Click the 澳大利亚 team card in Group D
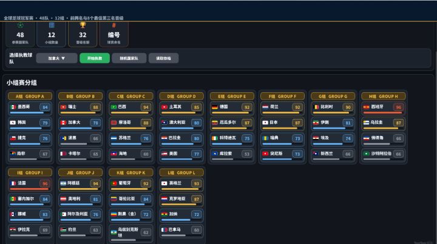437x244 pixels. pos(181,123)
